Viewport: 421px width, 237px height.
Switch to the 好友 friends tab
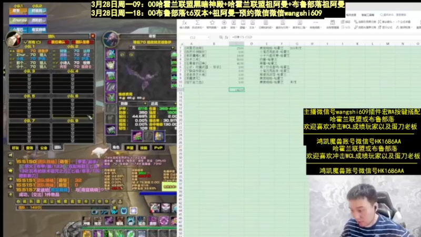[x=15, y=148]
